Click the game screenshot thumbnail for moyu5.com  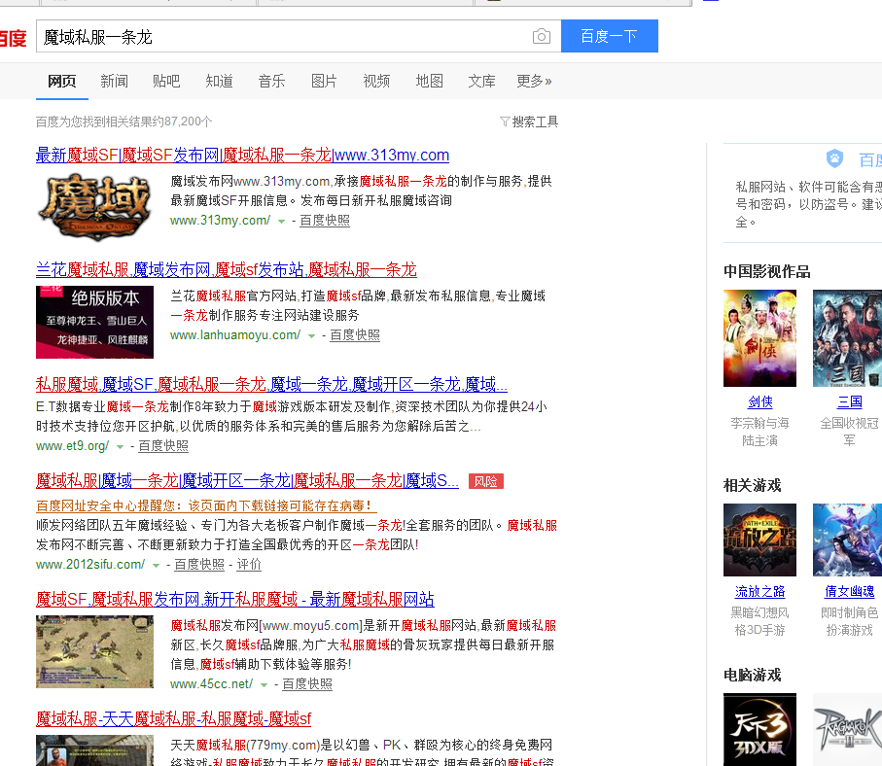point(94,652)
